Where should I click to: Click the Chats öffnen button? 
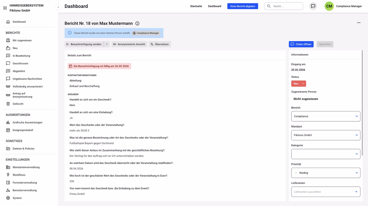click(301, 44)
